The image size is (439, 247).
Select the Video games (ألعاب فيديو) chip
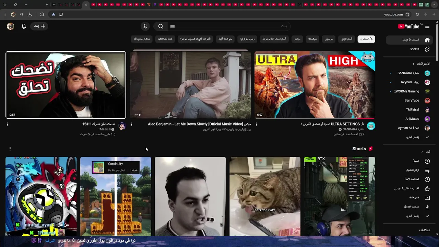346,39
